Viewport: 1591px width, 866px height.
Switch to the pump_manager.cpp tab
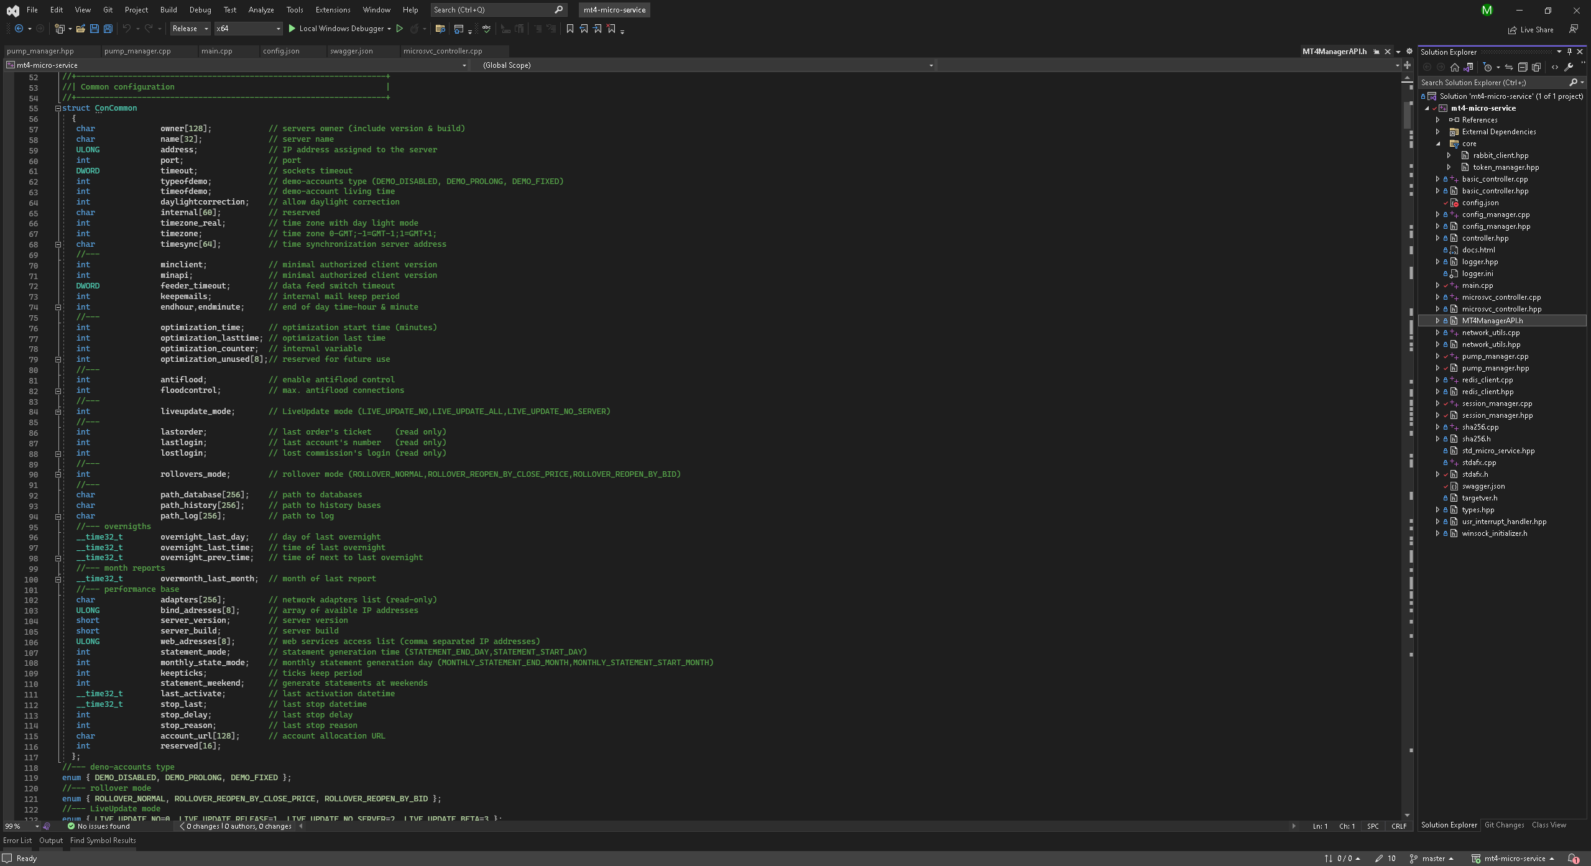(x=137, y=51)
